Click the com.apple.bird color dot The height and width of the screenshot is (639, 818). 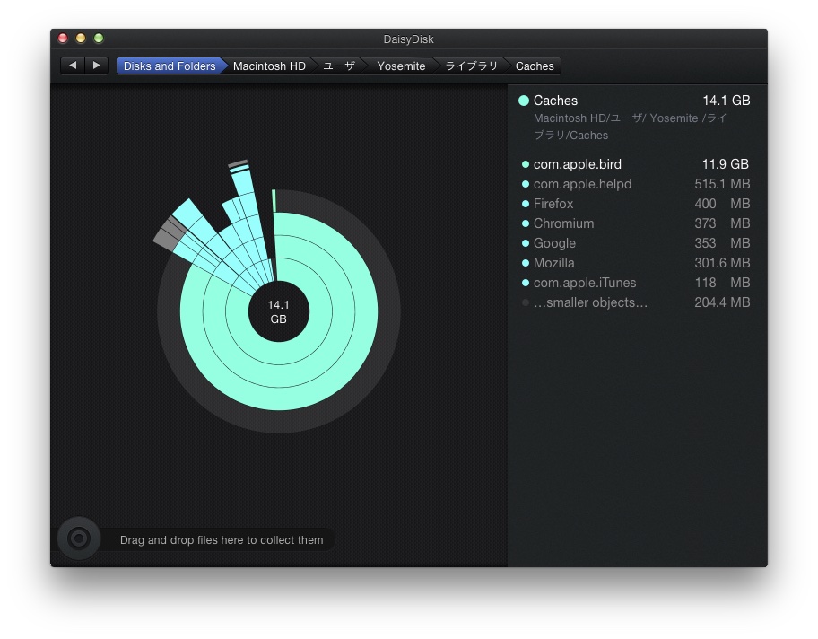pyautogui.click(x=526, y=164)
